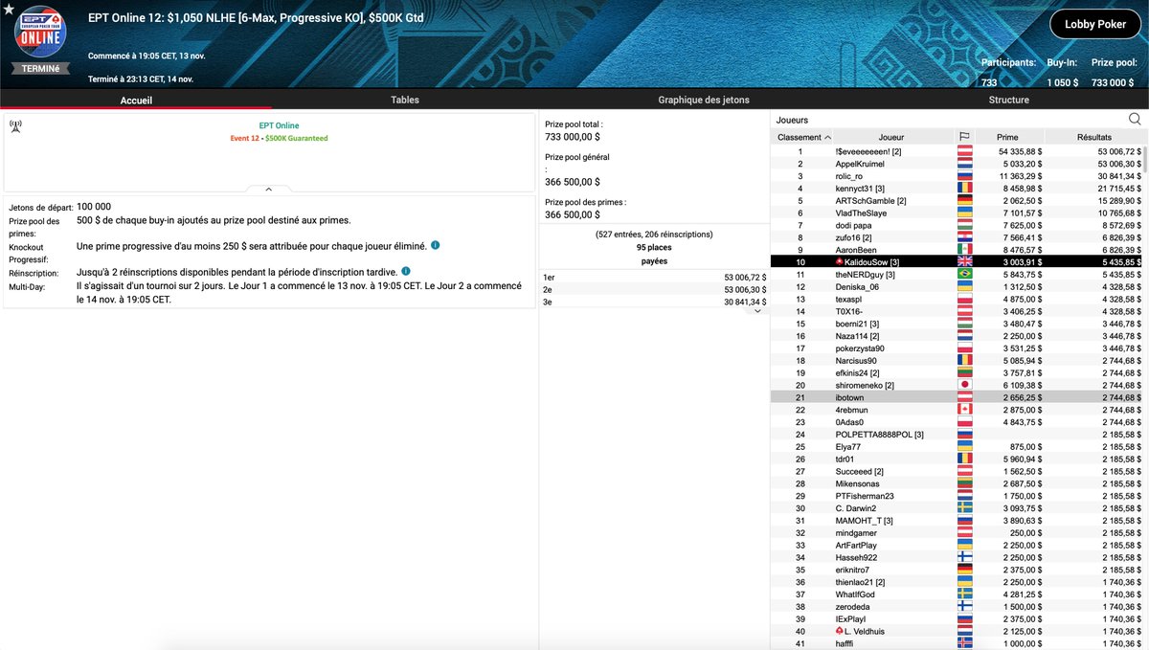This screenshot has height=650, width=1149.
Task: Click the Brazil flag in theNERDguy's row
Action: (964, 274)
